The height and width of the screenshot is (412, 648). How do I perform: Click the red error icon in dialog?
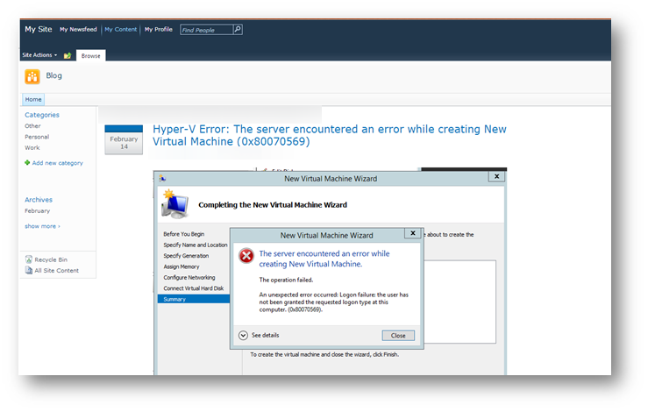[246, 256]
